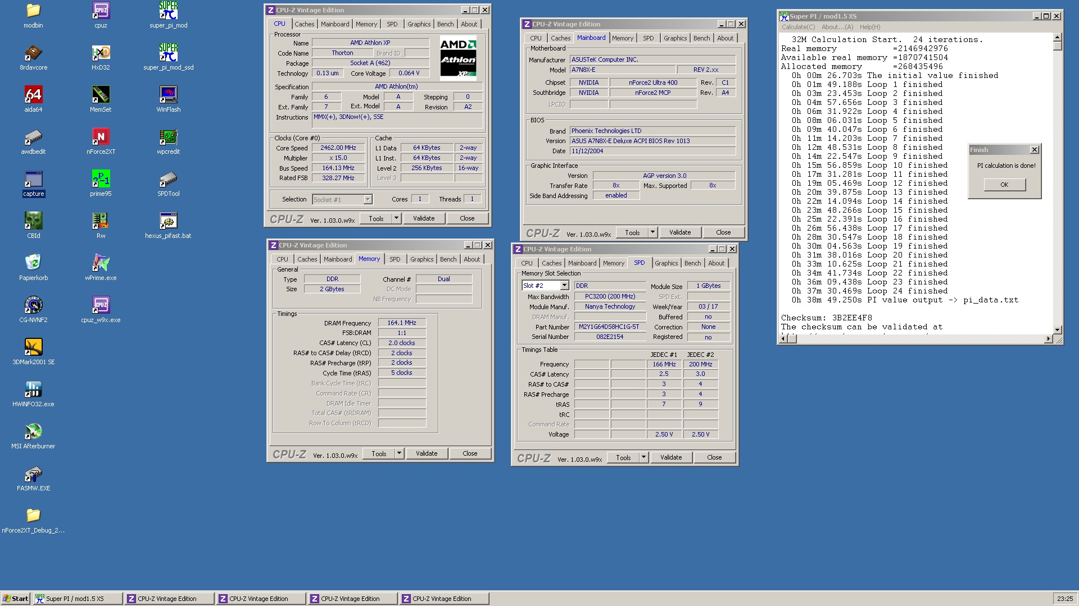Open Help(H) menu in Super PI

tap(869, 27)
